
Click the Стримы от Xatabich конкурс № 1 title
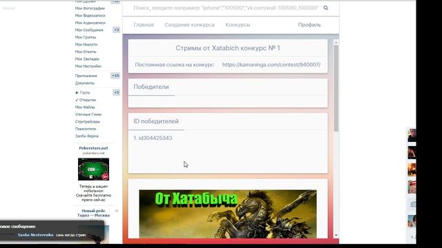click(x=228, y=48)
